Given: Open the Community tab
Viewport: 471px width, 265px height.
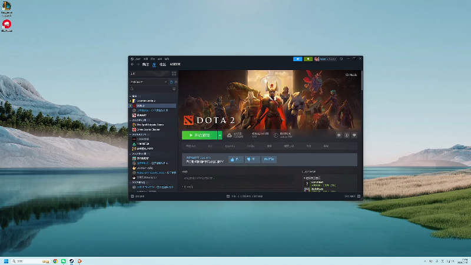Looking at the screenshot, I should pos(163,64).
